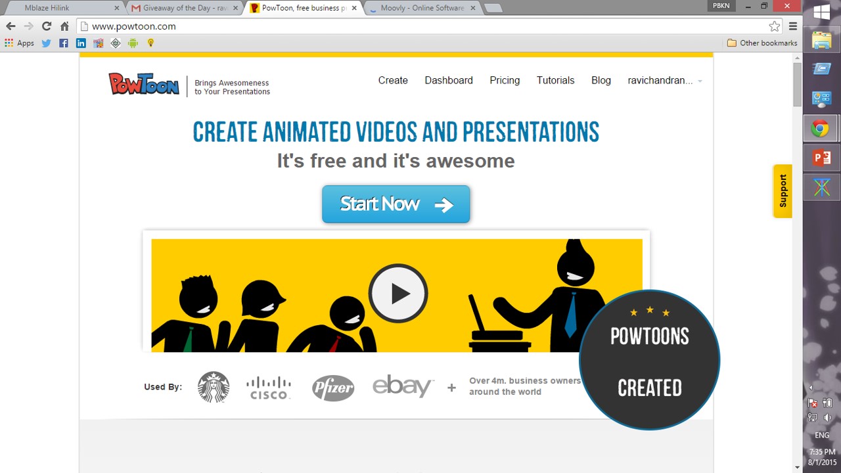This screenshot has width=841, height=473.
Task: Open the Facebook bookmark icon
Action: 64,43
